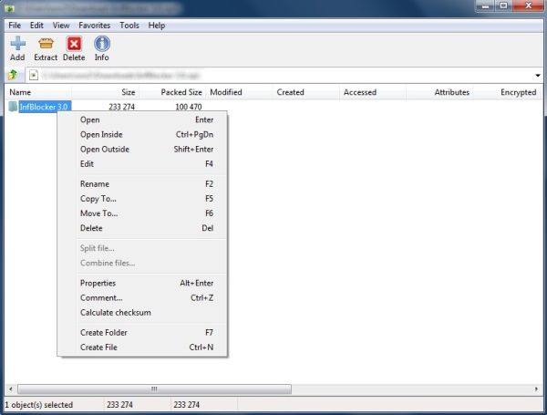Choose Create File in context menu
This screenshot has height=415, width=547.
142,348
